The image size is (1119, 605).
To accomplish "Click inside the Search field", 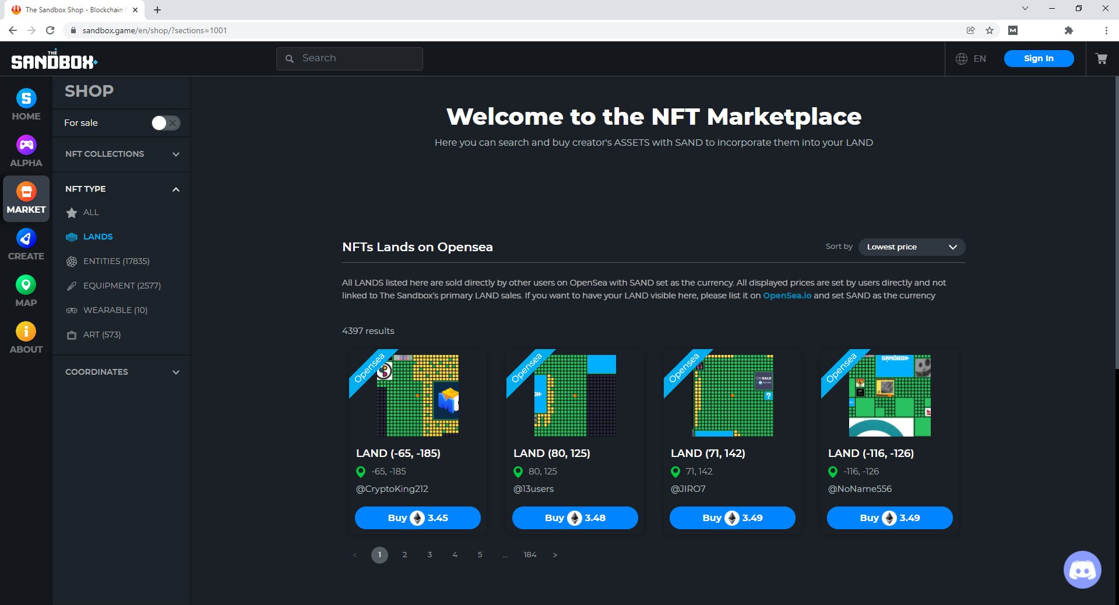I will pos(350,59).
